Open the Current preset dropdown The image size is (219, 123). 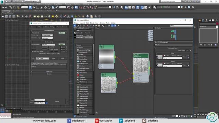point(48,45)
